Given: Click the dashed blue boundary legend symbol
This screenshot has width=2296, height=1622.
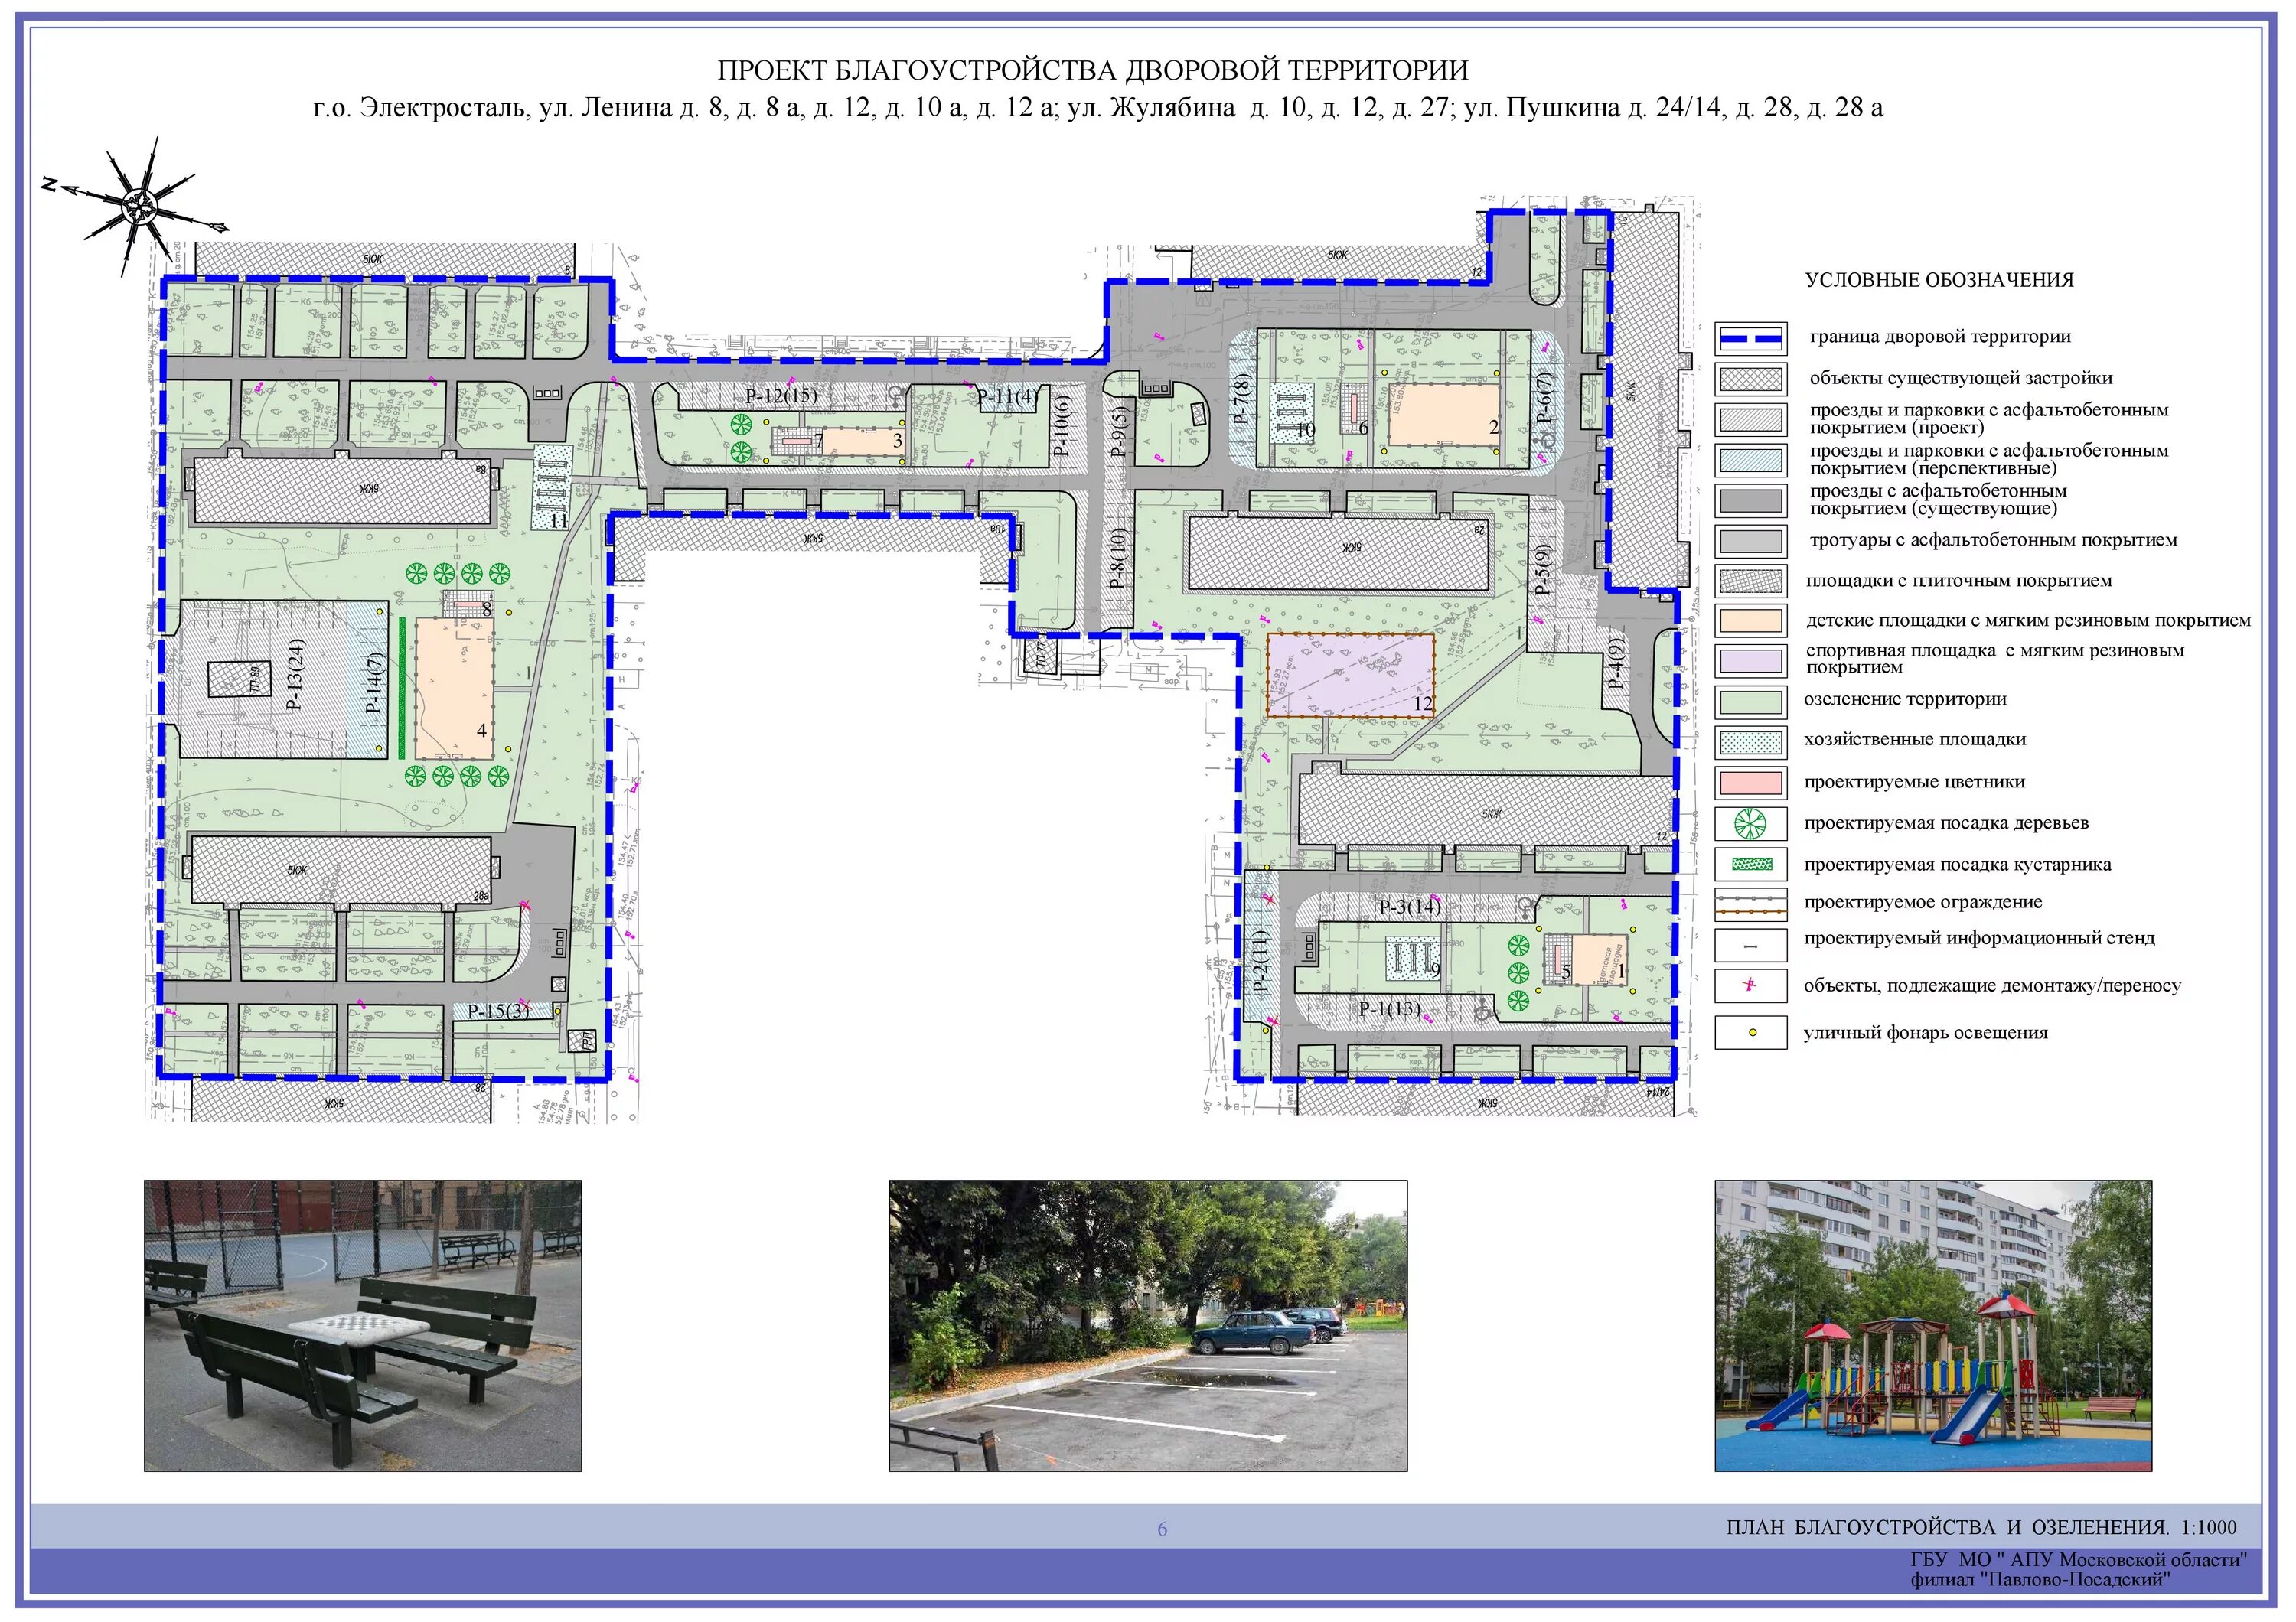Looking at the screenshot, I should pos(1750,339).
